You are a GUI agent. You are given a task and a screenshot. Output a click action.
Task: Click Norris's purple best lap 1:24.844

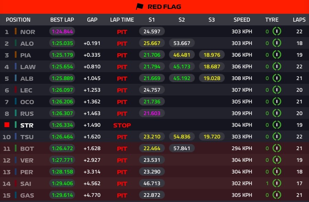coord(62,32)
